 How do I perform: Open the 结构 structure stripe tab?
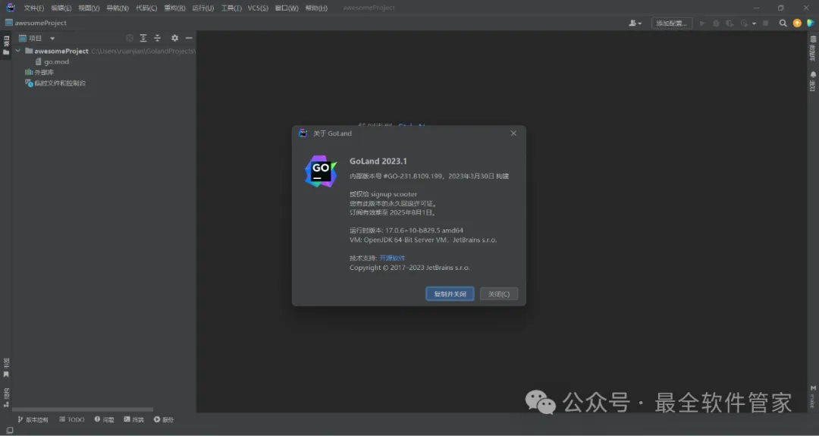(x=6, y=397)
